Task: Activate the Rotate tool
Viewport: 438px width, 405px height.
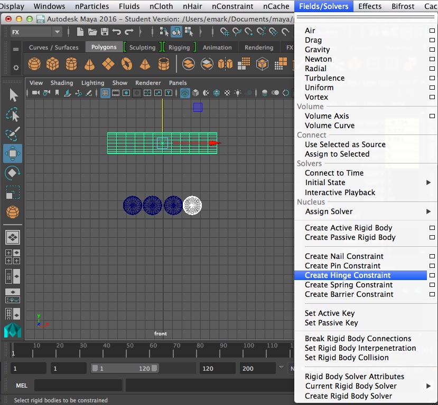Action: [x=13, y=173]
